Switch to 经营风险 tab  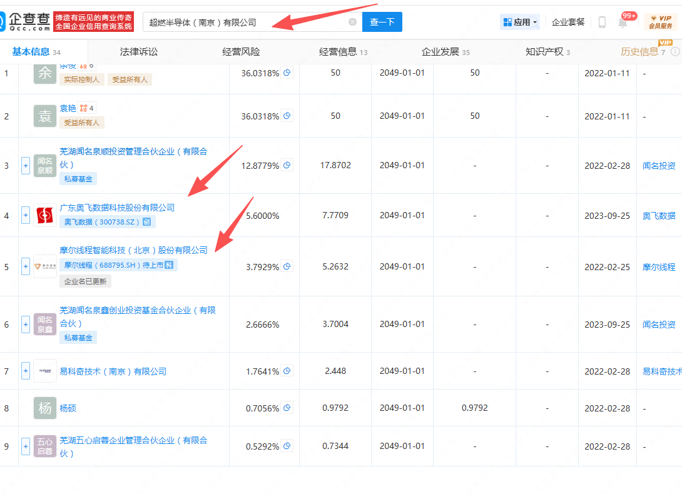(x=241, y=52)
